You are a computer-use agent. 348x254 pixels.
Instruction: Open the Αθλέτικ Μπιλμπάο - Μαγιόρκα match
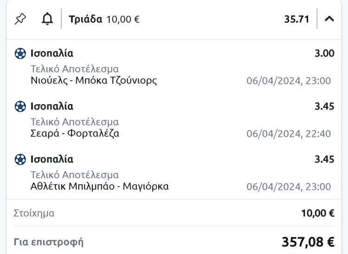pyautogui.click(x=100, y=186)
